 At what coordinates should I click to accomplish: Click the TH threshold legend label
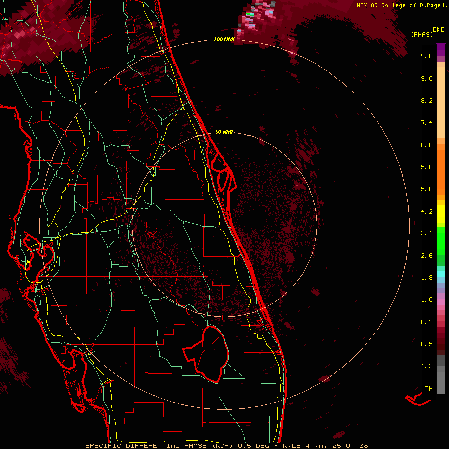coord(429,389)
